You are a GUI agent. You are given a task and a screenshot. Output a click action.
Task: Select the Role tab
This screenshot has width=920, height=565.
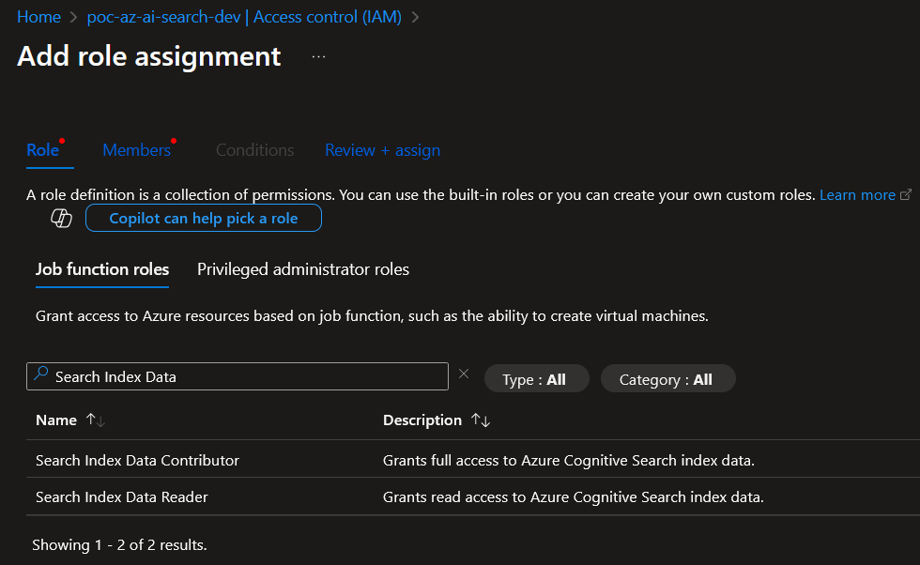pyautogui.click(x=43, y=150)
